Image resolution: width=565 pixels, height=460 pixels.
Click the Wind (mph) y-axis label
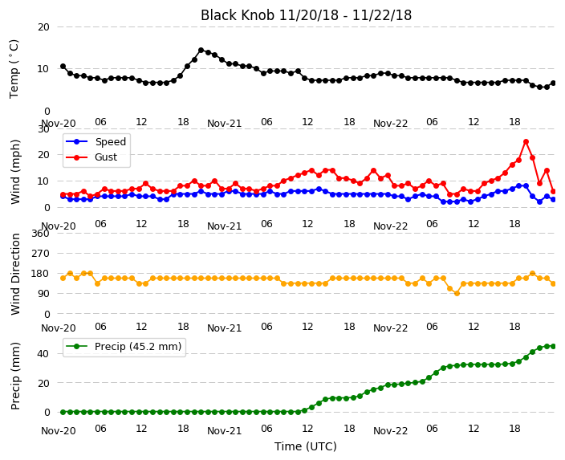pos(15,173)
